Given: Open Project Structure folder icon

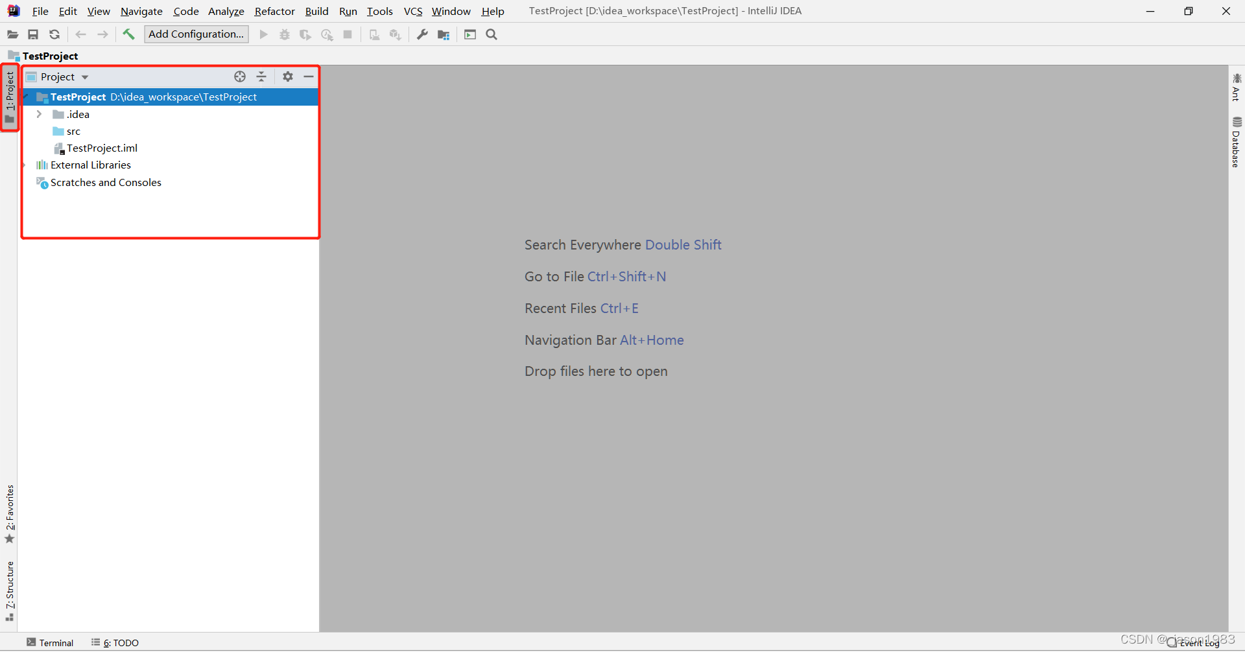Looking at the screenshot, I should click(x=444, y=34).
